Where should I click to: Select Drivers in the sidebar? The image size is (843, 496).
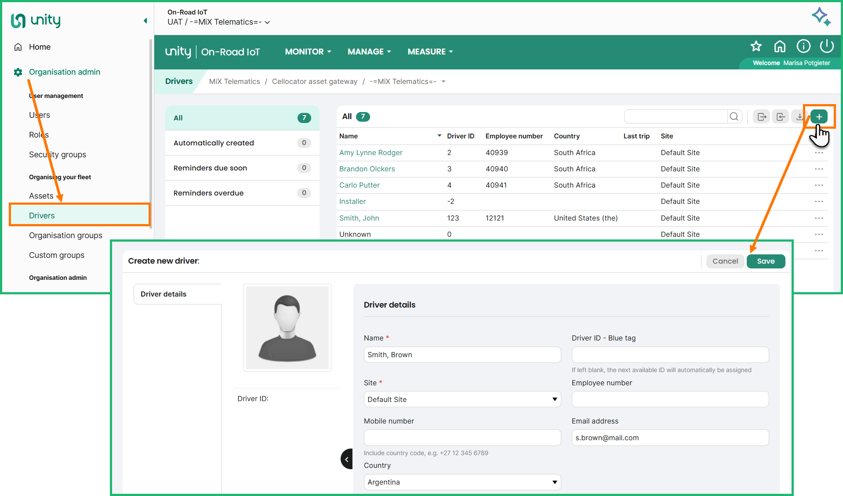42,215
